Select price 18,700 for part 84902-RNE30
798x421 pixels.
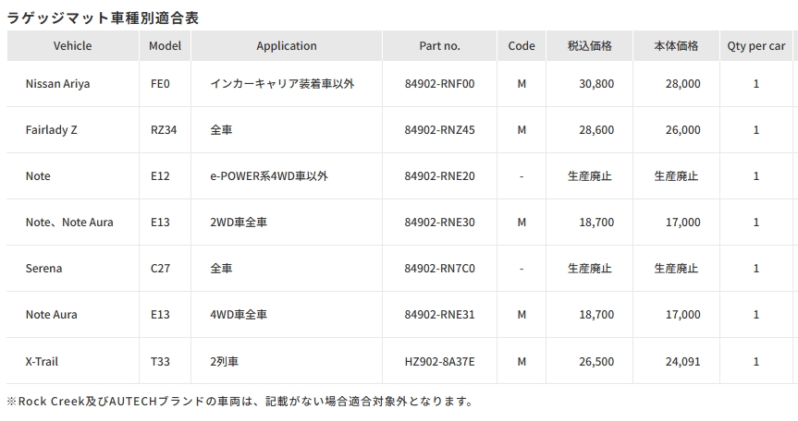pos(596,223)
